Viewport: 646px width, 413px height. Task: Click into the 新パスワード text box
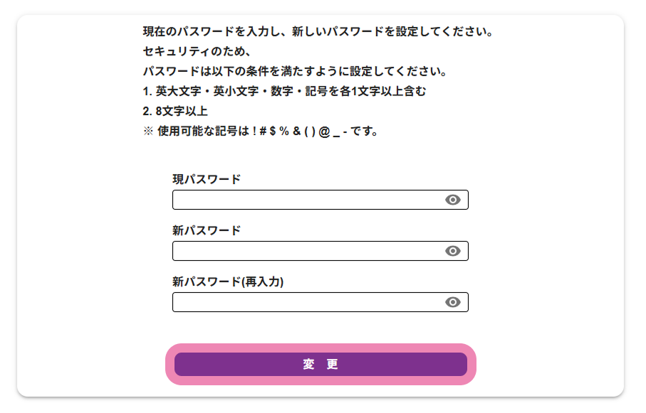tap(306, 251)
